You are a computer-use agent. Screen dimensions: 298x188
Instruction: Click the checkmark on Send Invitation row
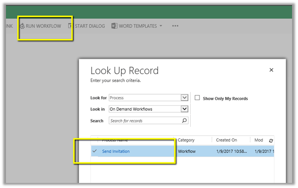[x=94, y=151]
